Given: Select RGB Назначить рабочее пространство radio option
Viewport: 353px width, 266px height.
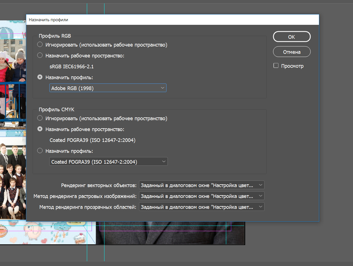Looking at the screenshot, I should tap(40, 55).
